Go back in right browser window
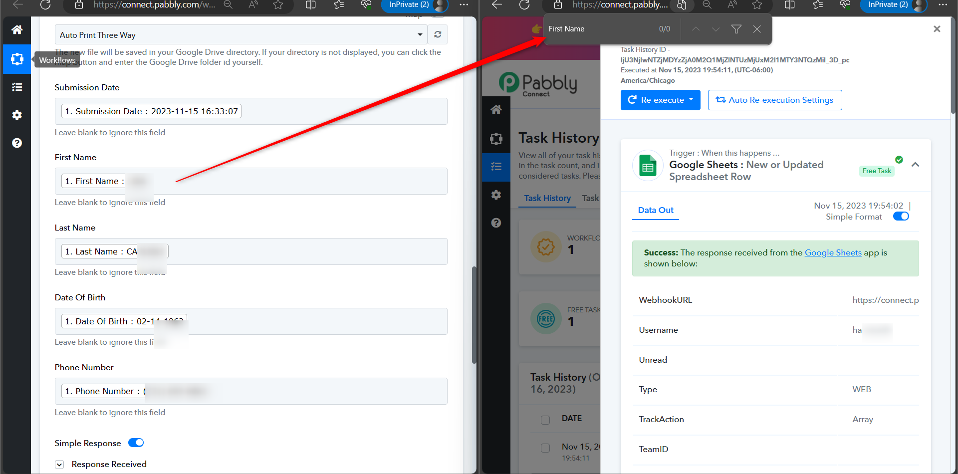 497,5
